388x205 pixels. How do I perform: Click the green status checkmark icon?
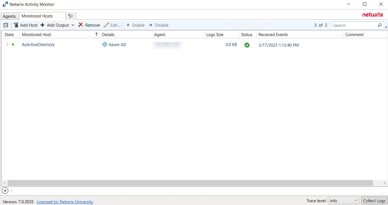point(247,45)
